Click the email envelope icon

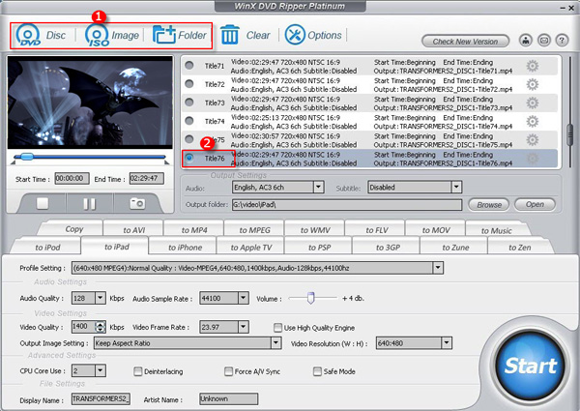(543, 40)
